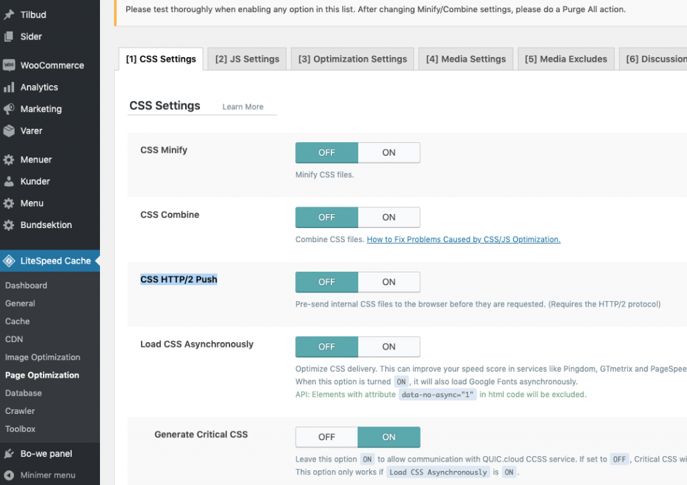Enable Load CSS Asynchronously
Viewport: 687px width, 485px height.
[389, 346]
